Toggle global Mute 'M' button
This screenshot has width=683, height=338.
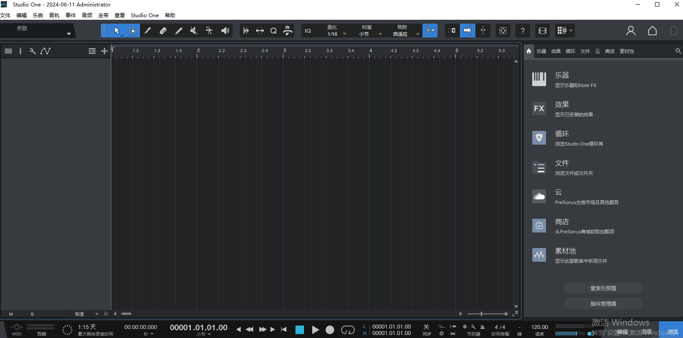pos(11,314)
